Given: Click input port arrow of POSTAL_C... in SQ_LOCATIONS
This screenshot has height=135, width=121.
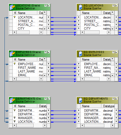Looking at the screenshot, I should [x=79, y=25].
